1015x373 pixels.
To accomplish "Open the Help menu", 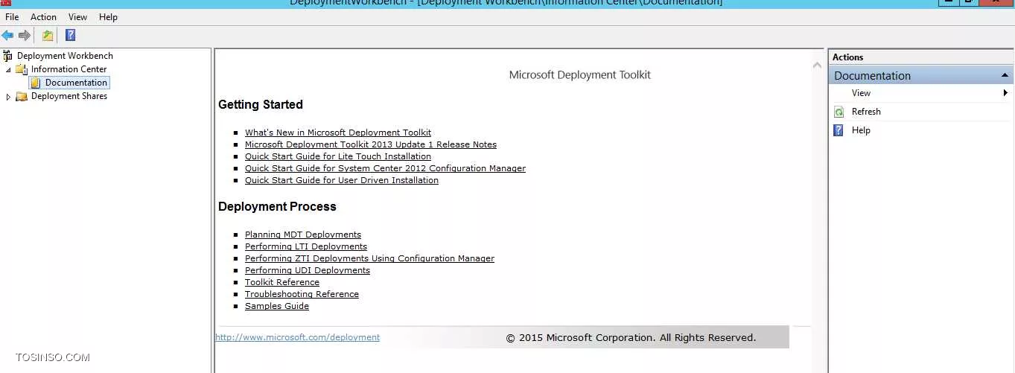I will pos(108,16).
